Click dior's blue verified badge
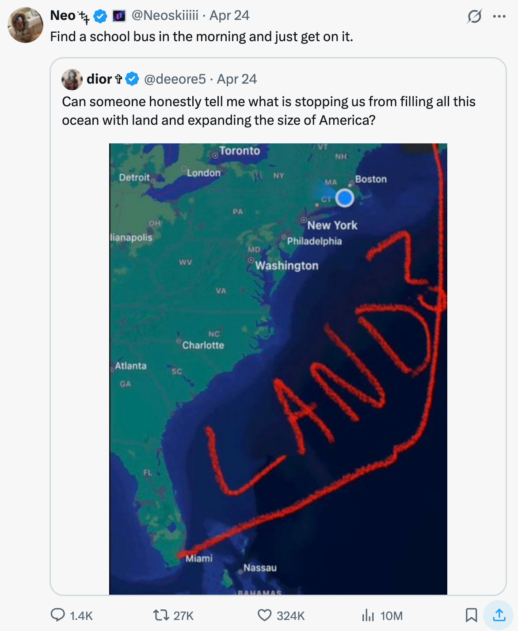Image resolution: width=518 pixels, height=631 pixels. 132,79
